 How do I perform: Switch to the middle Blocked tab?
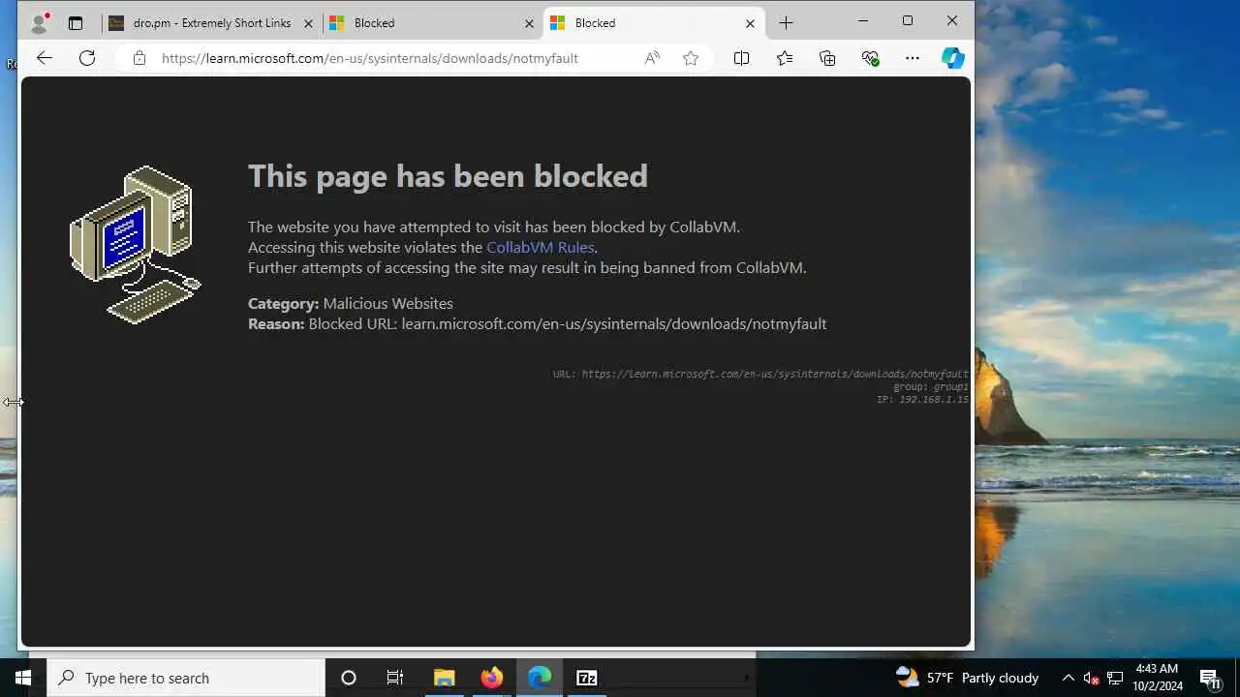click(x=432, y=23)
